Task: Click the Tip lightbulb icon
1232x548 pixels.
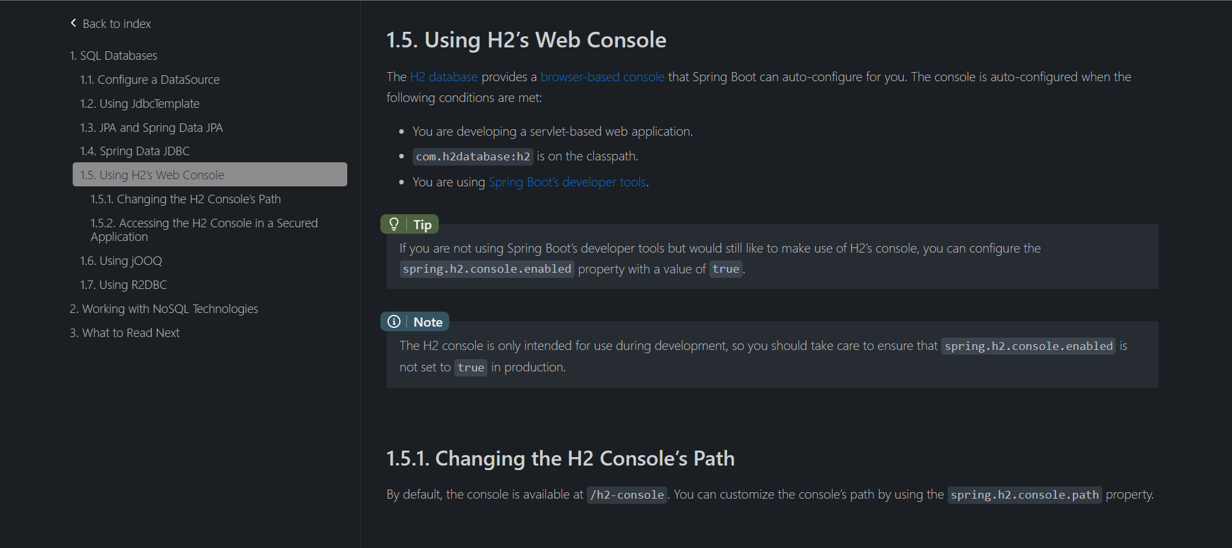Action: 394,224
